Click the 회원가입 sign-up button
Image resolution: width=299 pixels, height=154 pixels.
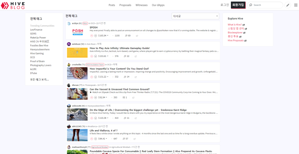[238, 5]
